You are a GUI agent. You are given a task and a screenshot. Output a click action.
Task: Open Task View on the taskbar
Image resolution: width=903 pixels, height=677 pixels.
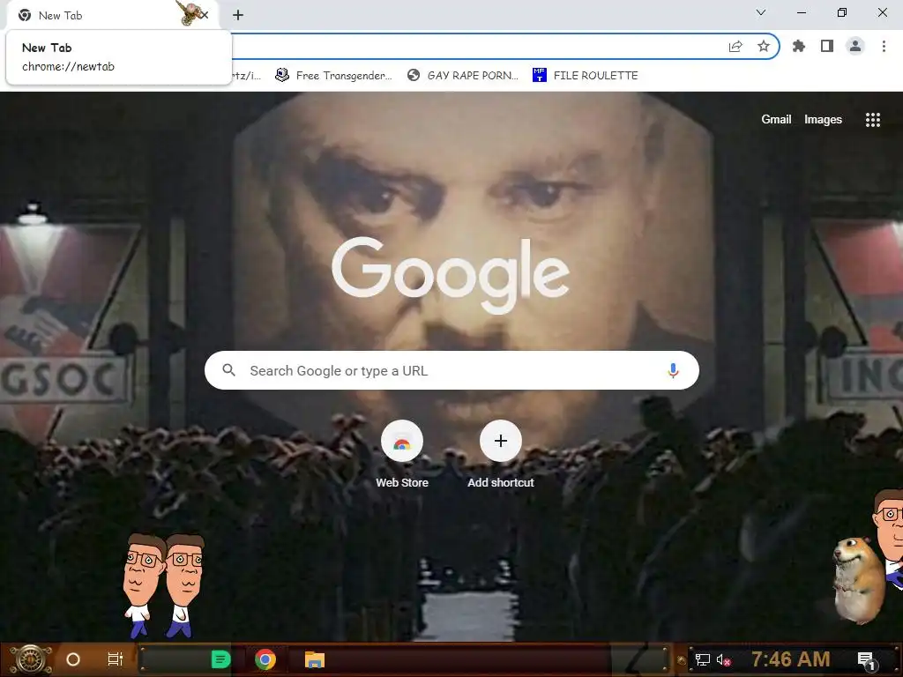coord(116,659)
